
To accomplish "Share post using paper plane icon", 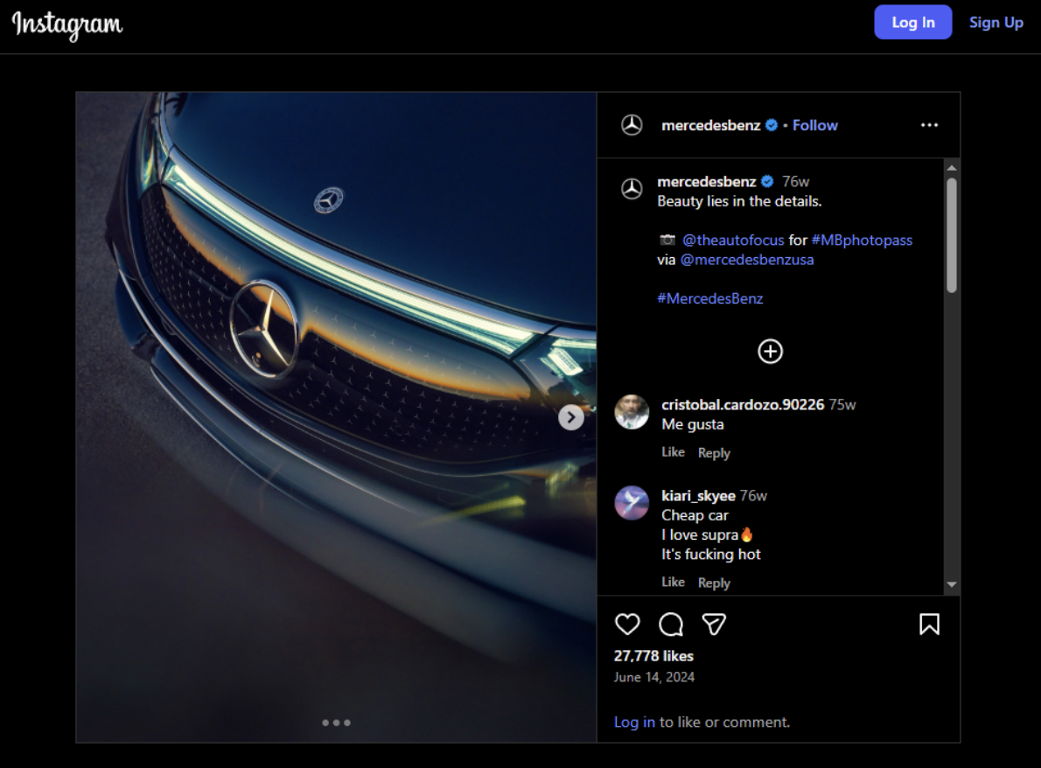I will tap(715, 624).
